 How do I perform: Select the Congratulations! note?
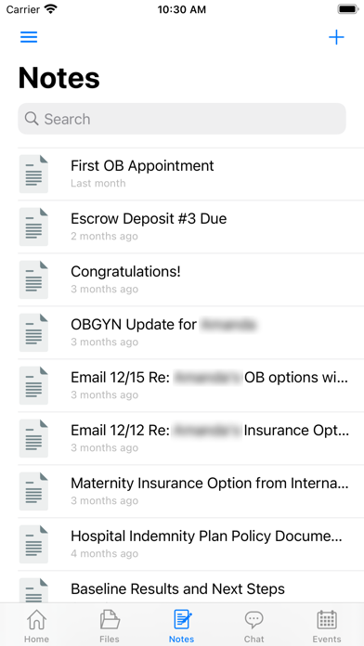coord(191,279)
